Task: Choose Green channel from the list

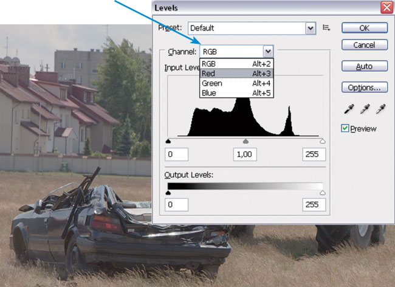Action: point(236,83)
